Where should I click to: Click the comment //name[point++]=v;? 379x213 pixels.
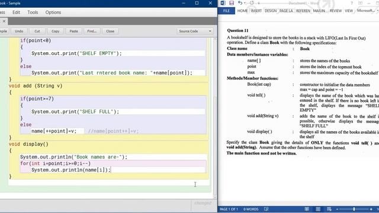pos(113,131)
